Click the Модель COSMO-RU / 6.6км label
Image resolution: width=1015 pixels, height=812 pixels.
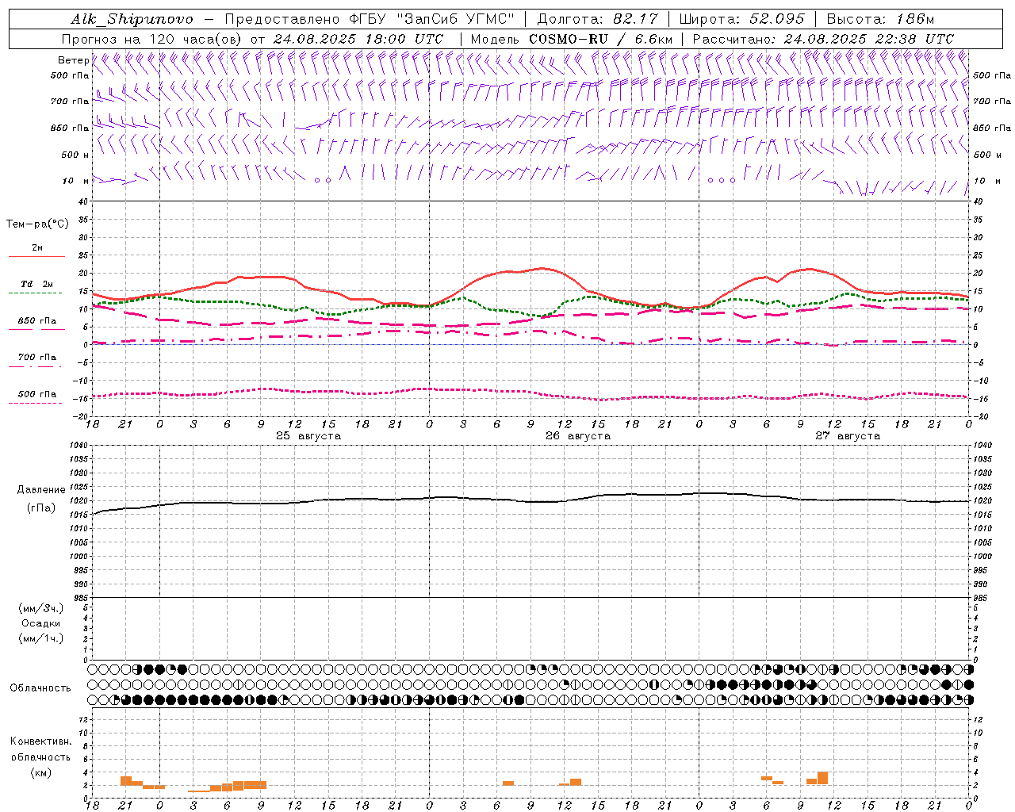click(x=572, y=39)
